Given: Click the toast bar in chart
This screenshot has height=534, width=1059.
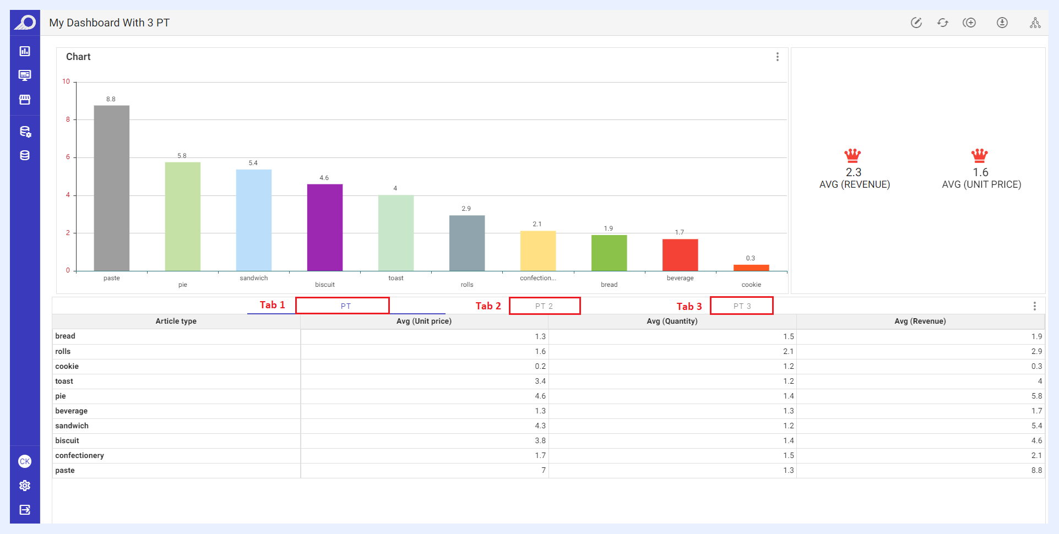Looking at the screenshot, I should (x=396, y=233).
